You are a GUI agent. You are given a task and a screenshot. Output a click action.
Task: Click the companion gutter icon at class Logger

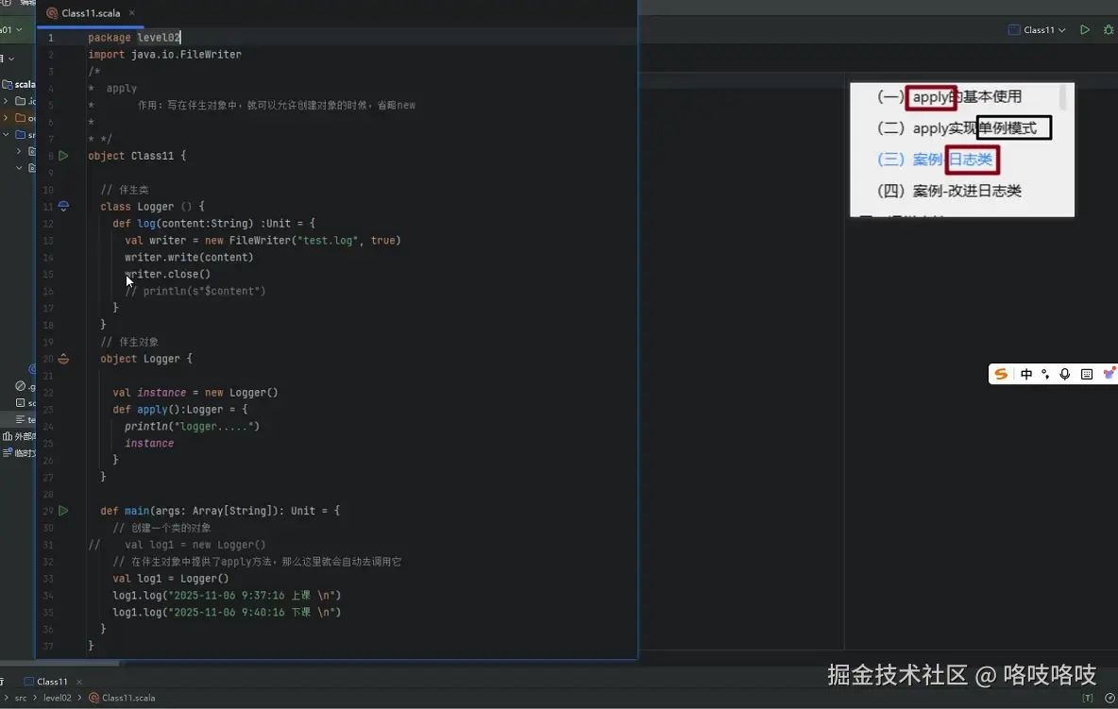click(x=63, y=207)
